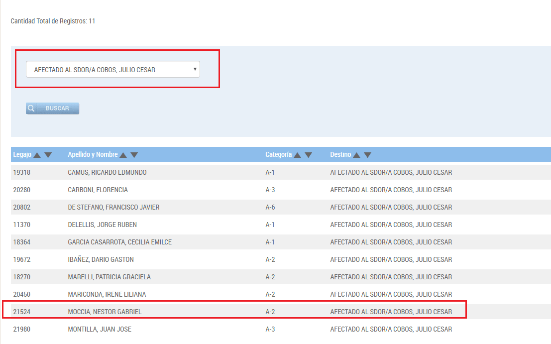Select DE STEFANO, FRANCISCO JAVIER entry

pyautogui.click(x=113, y=208)
